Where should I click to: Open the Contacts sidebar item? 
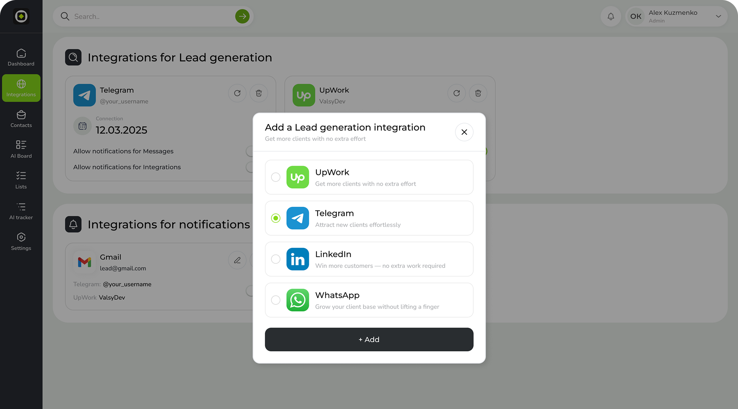pos(21,119)
